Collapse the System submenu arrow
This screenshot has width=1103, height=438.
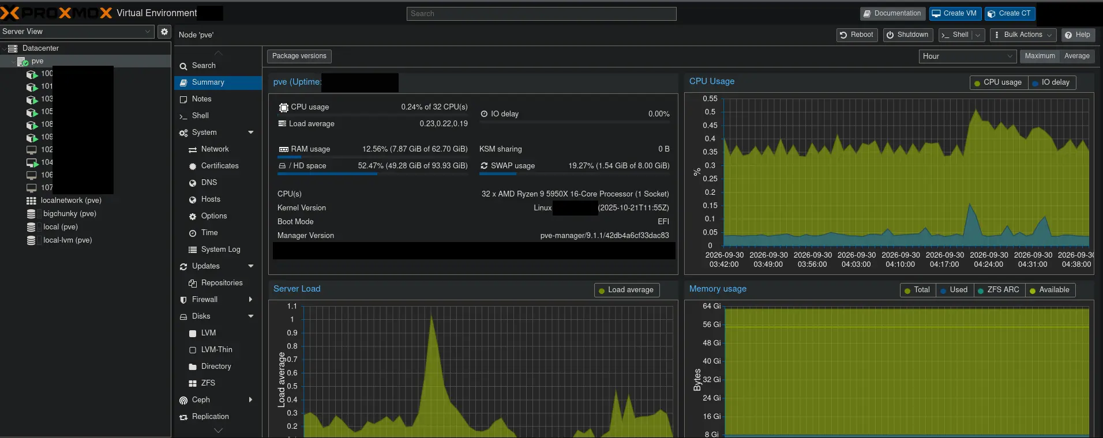[x=251, y=133]
